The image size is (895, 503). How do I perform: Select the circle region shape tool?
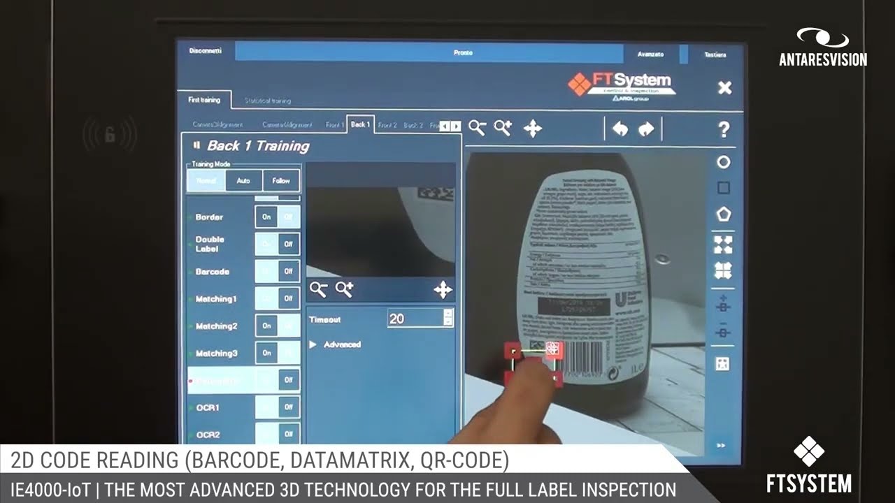[x=724, y=162]
